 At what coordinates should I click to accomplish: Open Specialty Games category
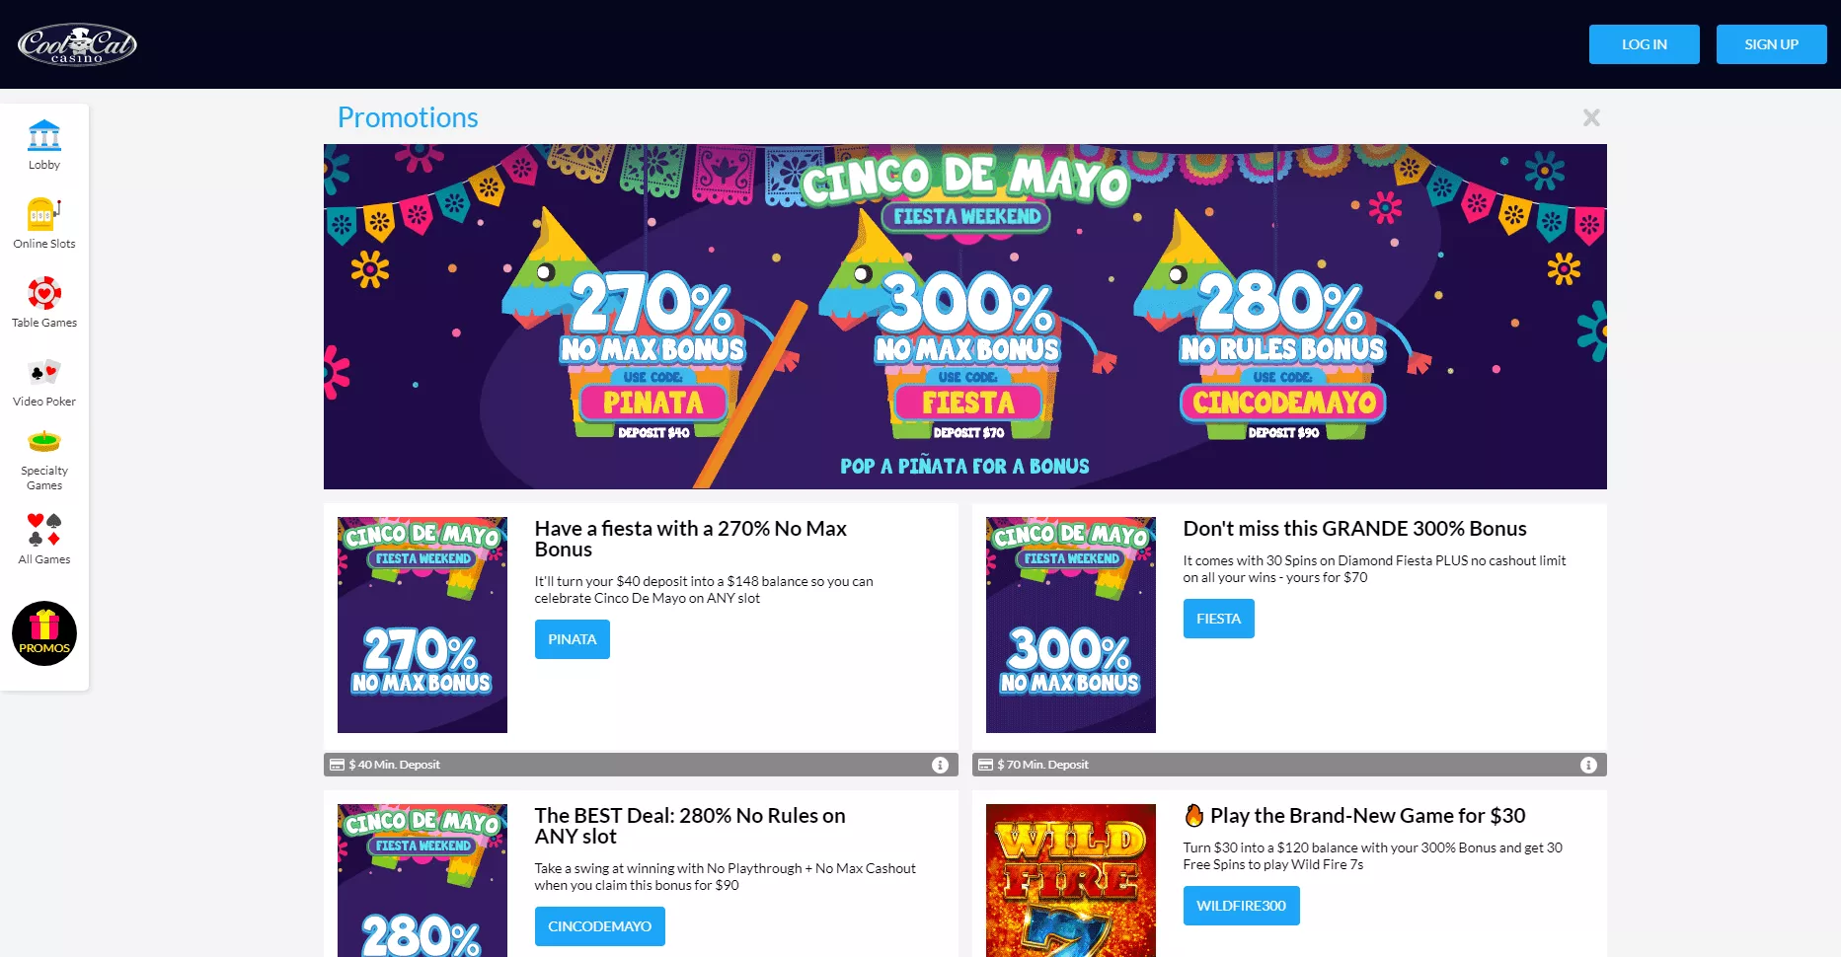point(44,460)
